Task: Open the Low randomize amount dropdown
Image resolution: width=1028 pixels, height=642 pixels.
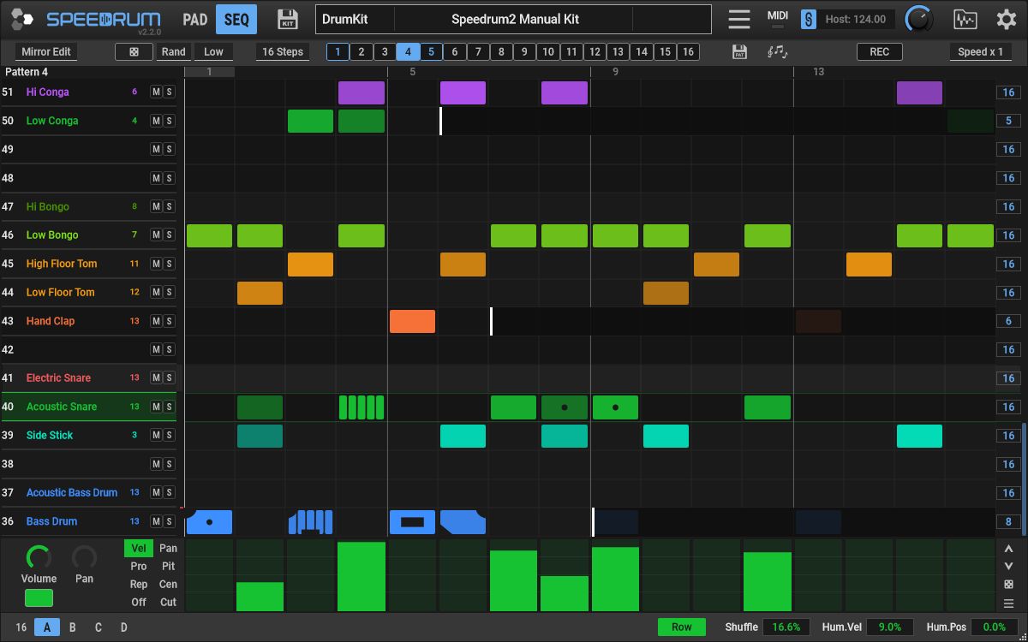Action: pos(213,52)
